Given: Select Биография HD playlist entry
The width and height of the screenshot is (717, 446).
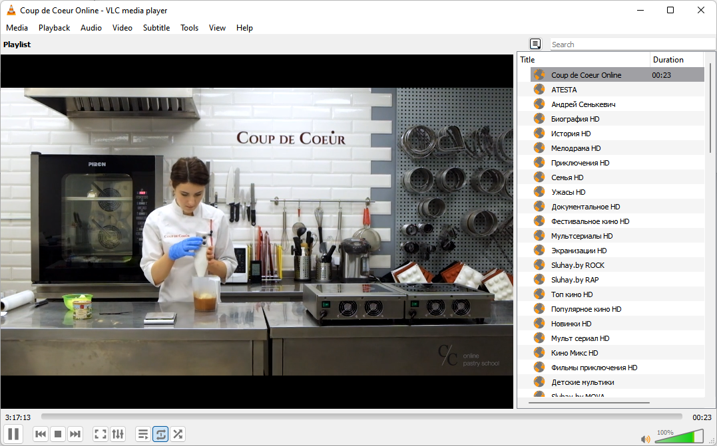Looking at the screenshot, I should [x=617, y=119].
